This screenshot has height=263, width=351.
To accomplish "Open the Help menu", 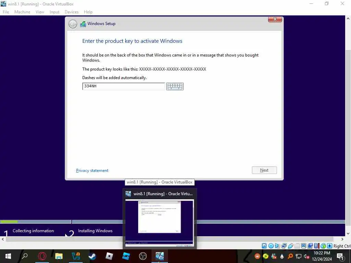I will [x=88, y=12].
